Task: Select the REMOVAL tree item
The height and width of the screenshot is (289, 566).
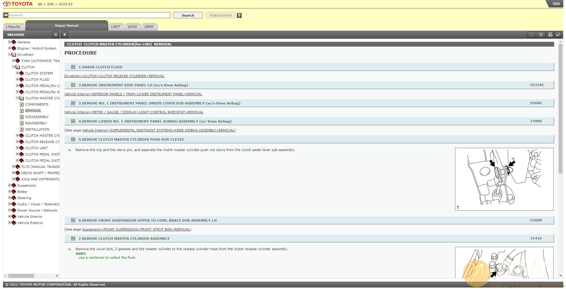Action: pyautogui.click(x=33, y=111)
